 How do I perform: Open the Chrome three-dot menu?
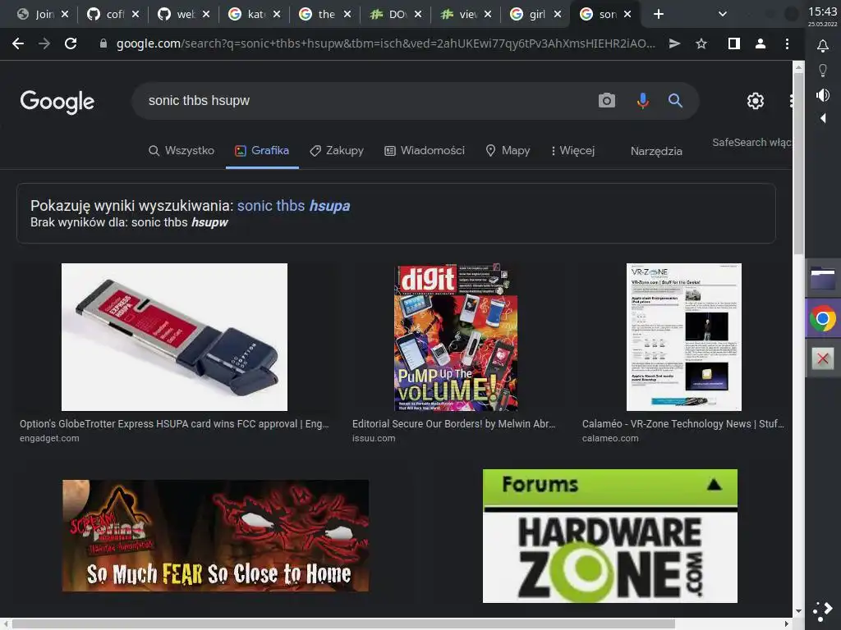point(787,44)
